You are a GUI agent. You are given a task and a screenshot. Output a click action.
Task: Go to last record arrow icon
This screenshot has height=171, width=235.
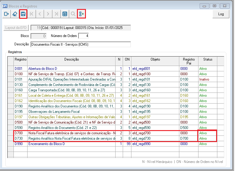(56, 14)
